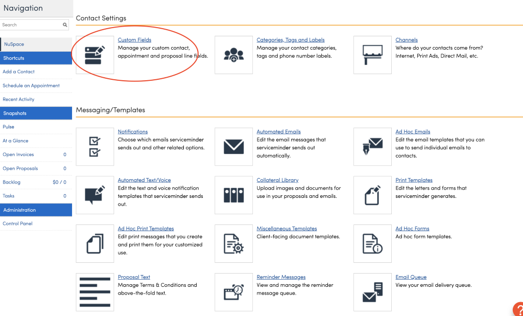Click the search magnifier in the Navigation sidebar
Image resolution: width=523 pixels, height=316 pixels.
tap(64, 25)
